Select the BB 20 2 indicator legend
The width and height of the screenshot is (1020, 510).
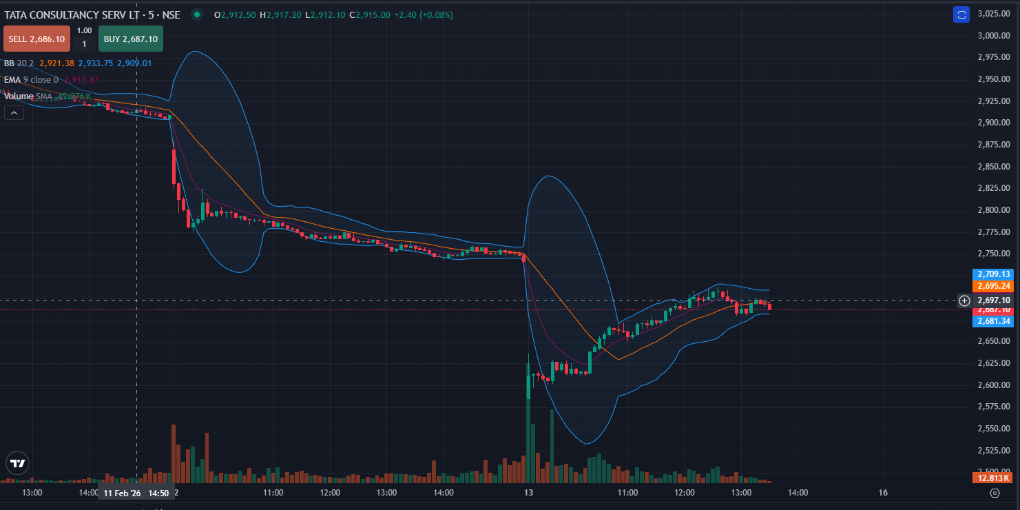[19, 63]
